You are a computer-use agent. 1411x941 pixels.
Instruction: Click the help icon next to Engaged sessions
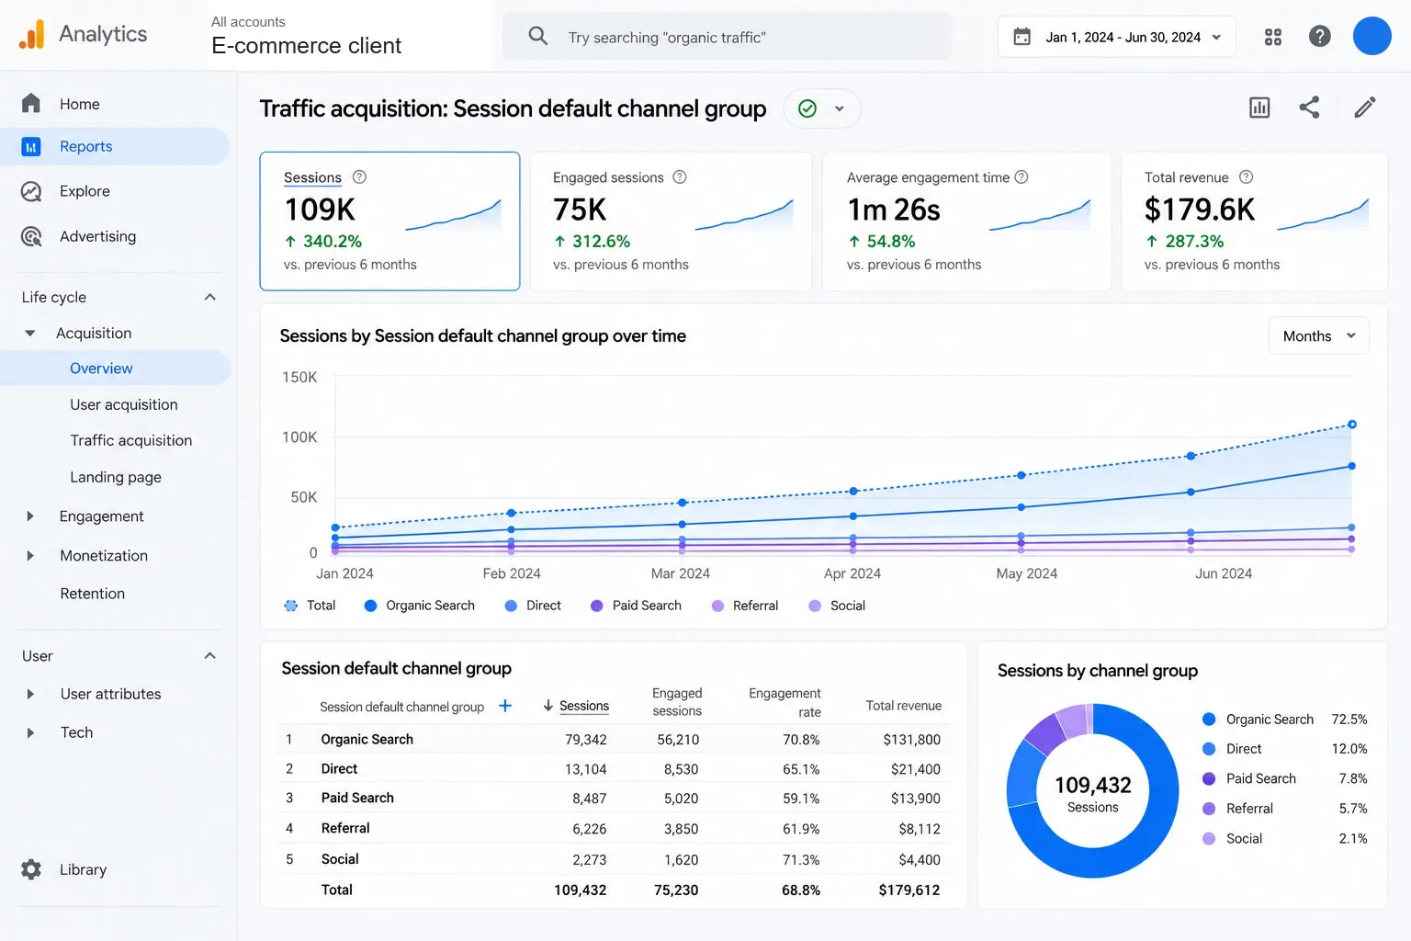point(680,176)
